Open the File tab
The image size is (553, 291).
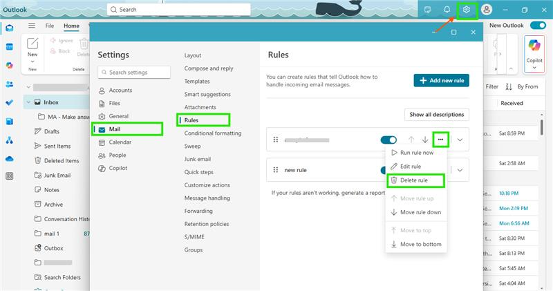click(x=50, y=26)
